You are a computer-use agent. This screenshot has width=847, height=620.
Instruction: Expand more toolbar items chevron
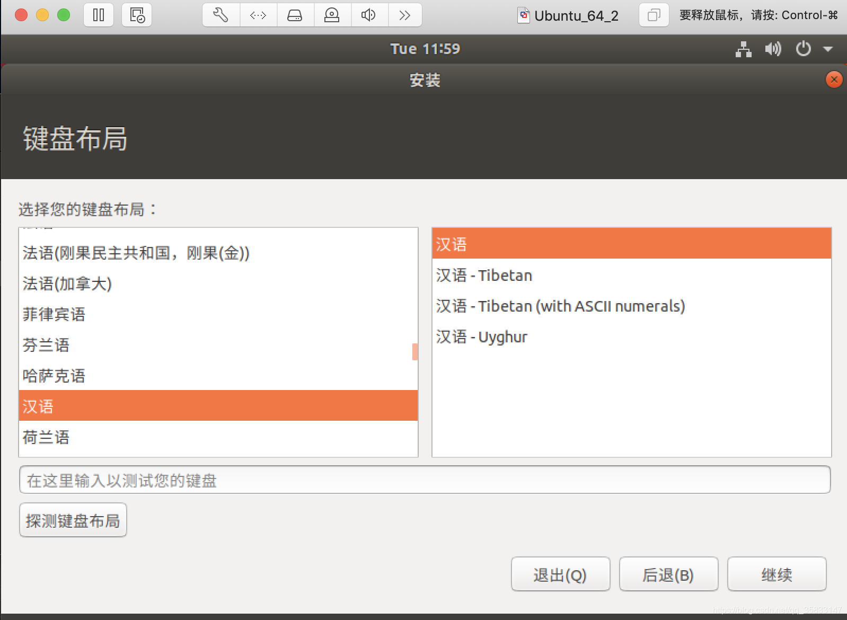point(405,15)
